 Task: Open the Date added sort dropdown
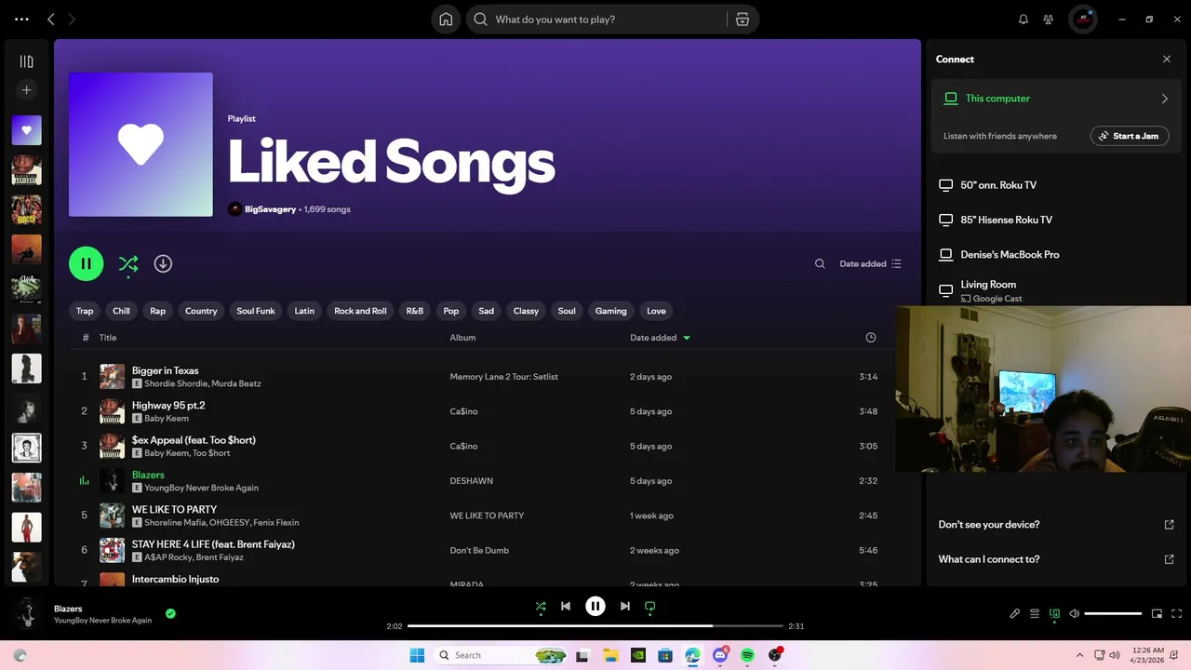click(x=871, y=263)
